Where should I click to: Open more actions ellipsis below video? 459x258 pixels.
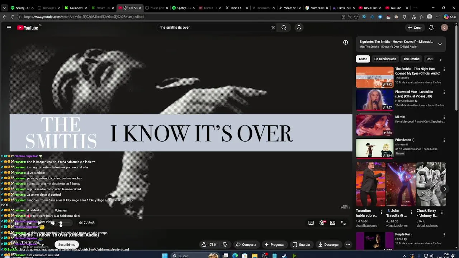[x=348, y=245]
